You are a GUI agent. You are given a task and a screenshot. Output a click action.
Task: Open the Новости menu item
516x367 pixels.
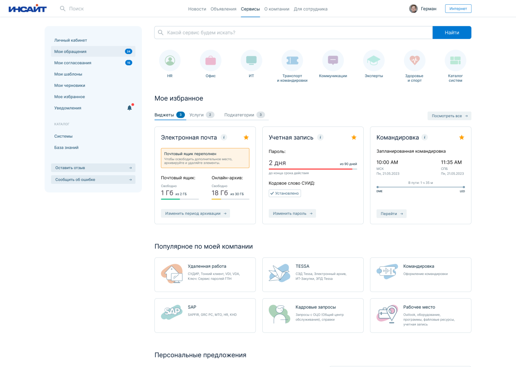pyautogui.click(x=197, y=9)
